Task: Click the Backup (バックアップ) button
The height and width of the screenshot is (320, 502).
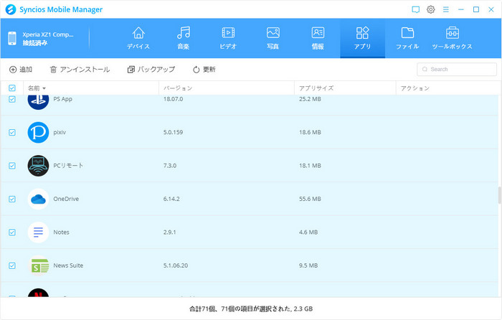Action: tap(151, 70)
